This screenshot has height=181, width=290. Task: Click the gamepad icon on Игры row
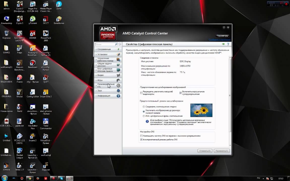(118, 80)
